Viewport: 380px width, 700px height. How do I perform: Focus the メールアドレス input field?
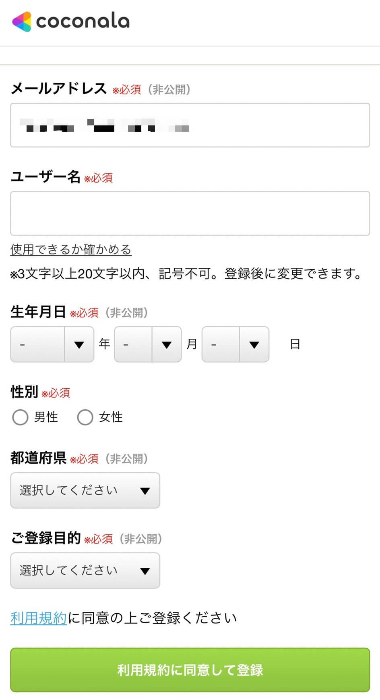click(x=190, y=125)
